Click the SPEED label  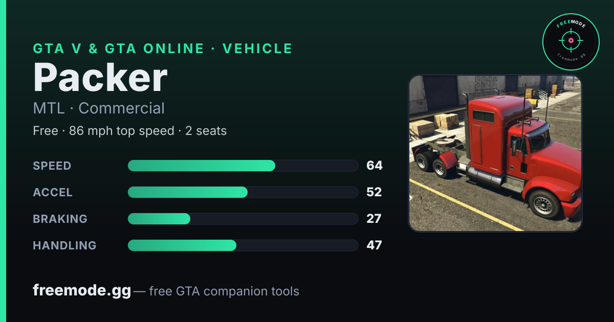pos(52,166)
